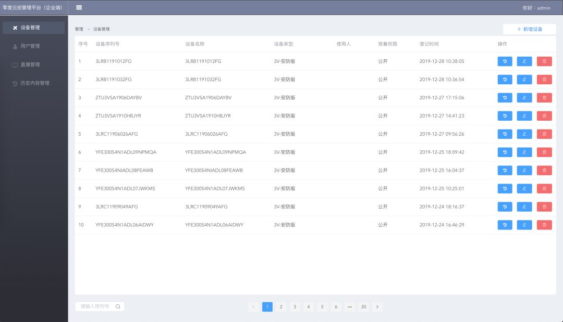Go to page 2 in pagination
This screenshot has height=322, width=563.
click(281, 307)
